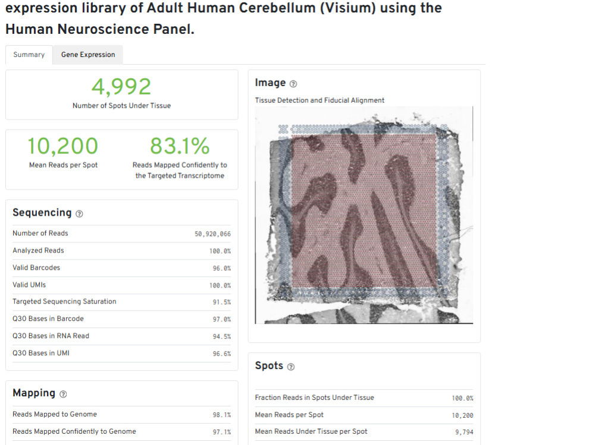
Task: Click the Q30 Bases in UMI label
Action: (x=41, y=353)
